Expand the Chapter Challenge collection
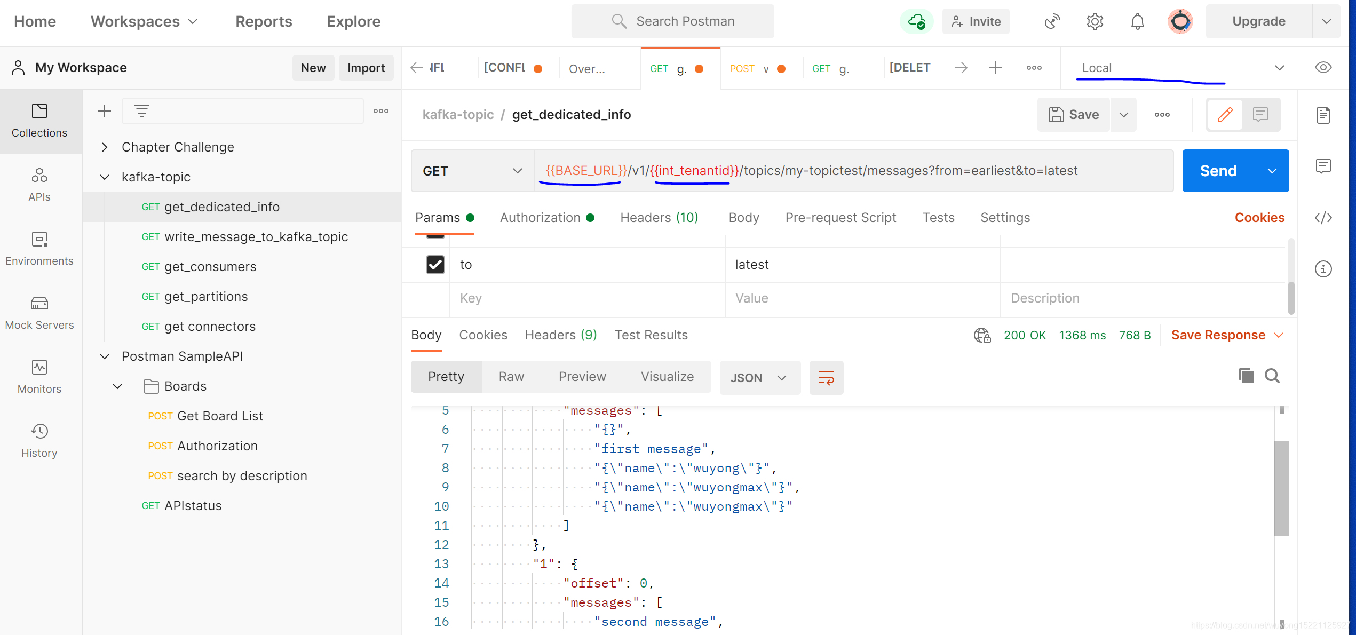The image size is (1356, 635). point(105,147)
